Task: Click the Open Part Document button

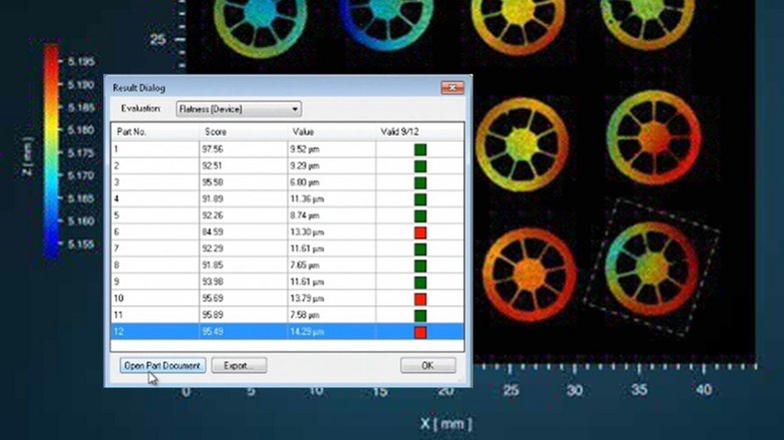Action: click(x=163, y=365)
